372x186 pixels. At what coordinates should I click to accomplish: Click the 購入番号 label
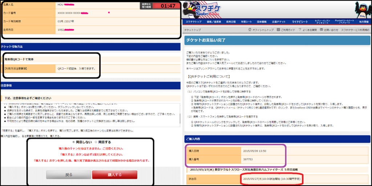point(194,159)
